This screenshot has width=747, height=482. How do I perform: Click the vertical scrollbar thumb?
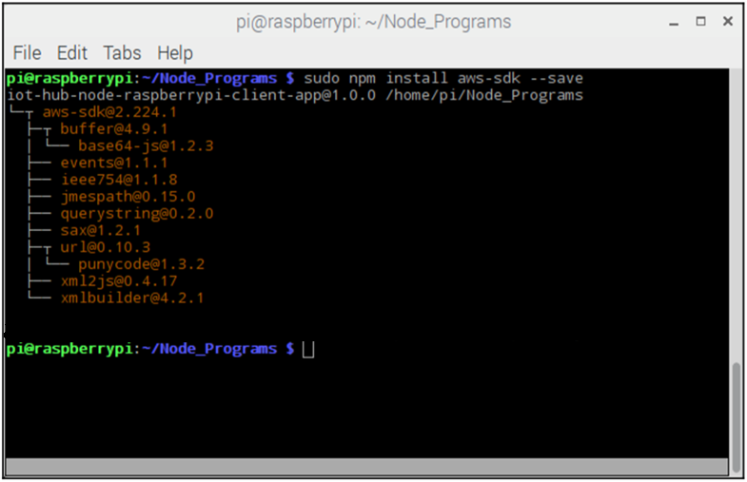tap(736, 416)
